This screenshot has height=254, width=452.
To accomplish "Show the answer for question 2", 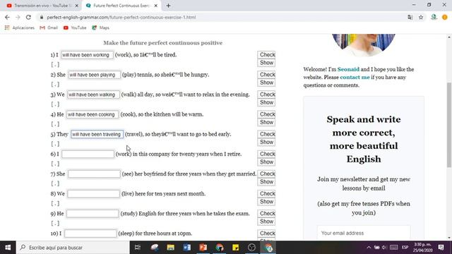I will pyautogui.click(x=266, y=83).
